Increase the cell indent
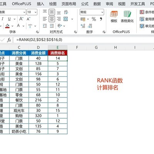This screenshot has height=154, width=154. coord(52,26)
